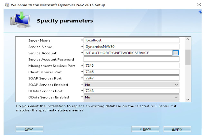Click the Client Services Port label
The image size is (206, 138).
[45, 72]
